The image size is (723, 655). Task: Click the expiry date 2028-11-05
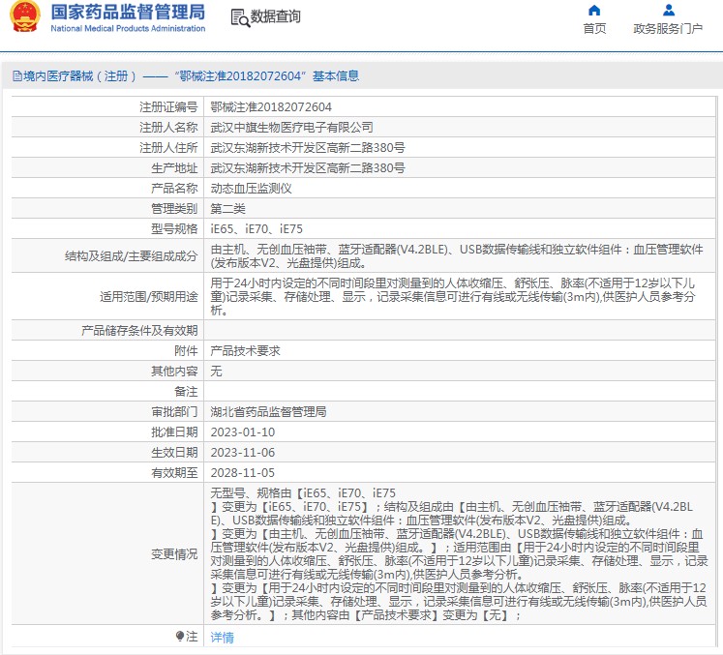243,473
